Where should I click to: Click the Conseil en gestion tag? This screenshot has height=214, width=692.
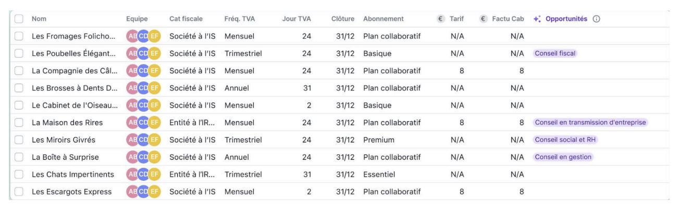(x=564, y=157)
